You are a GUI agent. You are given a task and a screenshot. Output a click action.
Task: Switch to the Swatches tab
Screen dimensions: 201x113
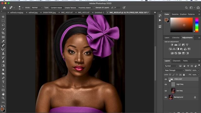pyautogui.click(x=175, y=14)
